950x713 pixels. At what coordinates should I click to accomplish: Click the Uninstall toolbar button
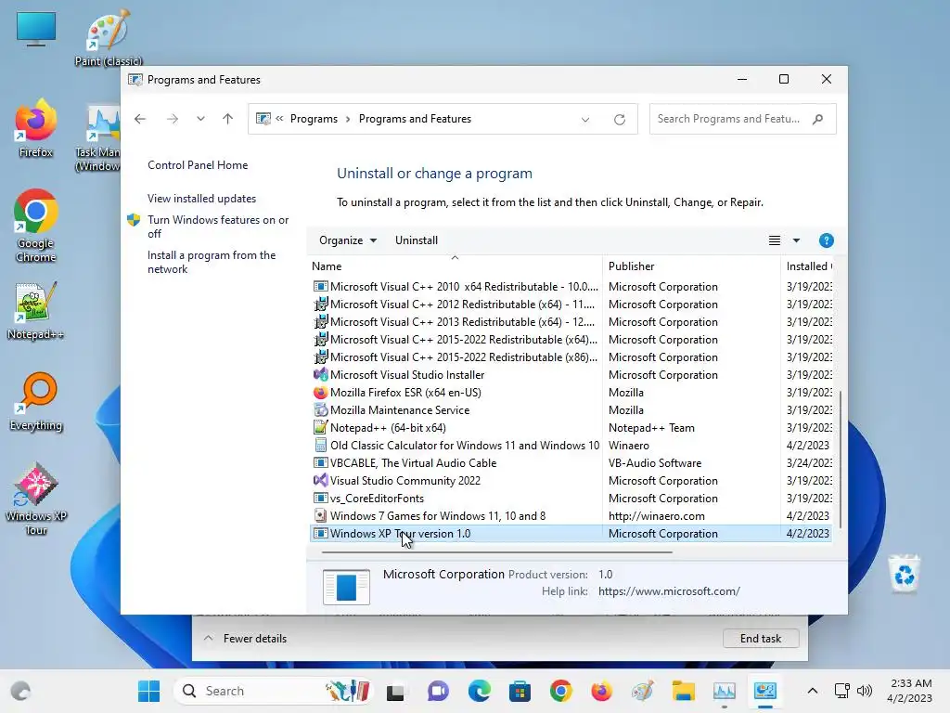point(417,240)
